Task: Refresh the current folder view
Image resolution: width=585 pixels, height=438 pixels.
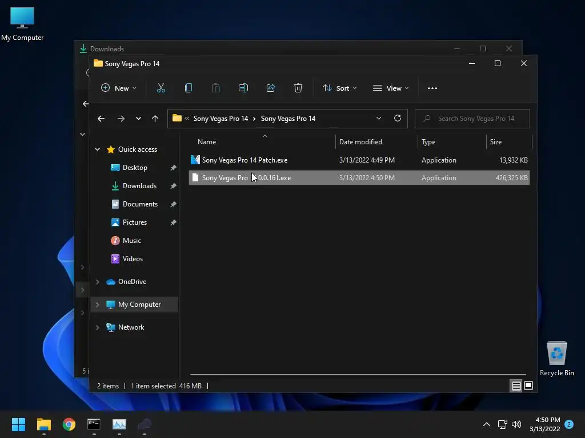Action: point(398,119)
